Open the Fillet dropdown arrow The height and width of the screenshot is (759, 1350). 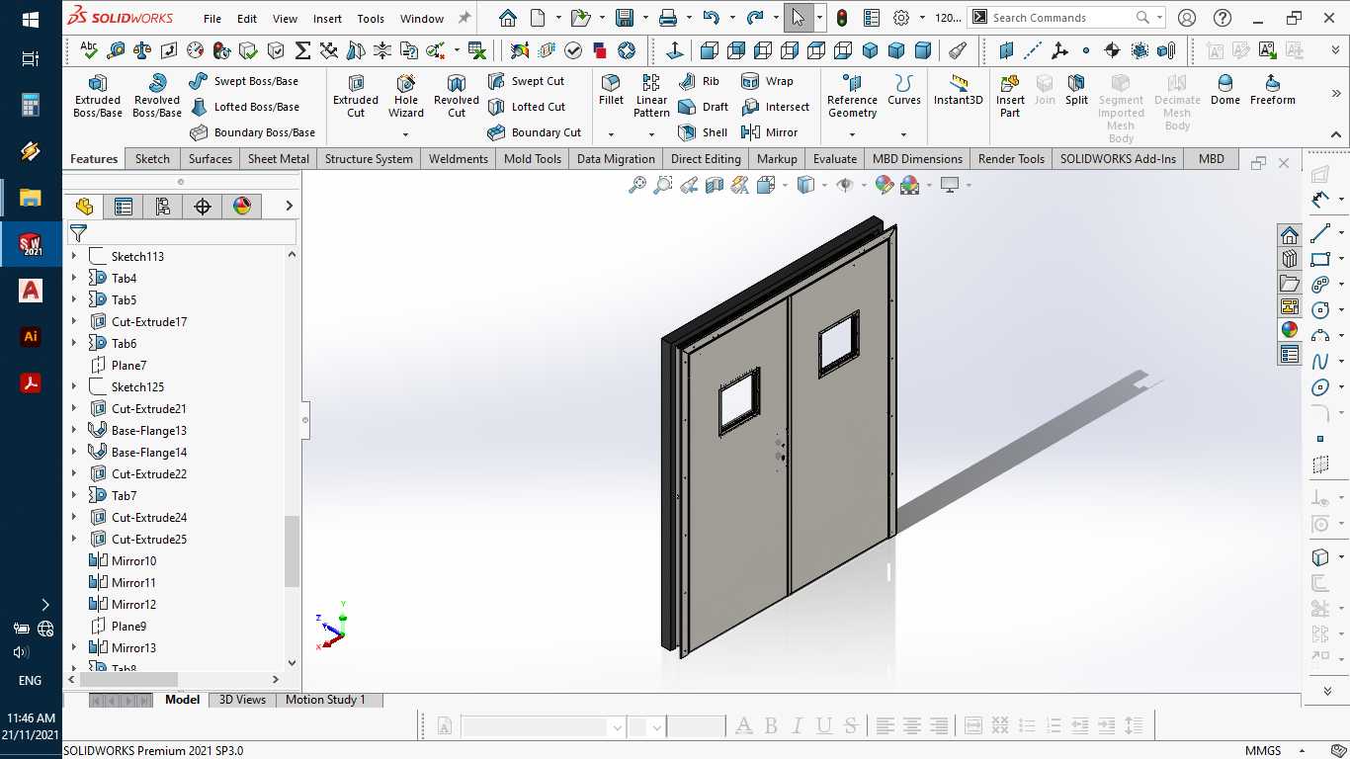611,134
